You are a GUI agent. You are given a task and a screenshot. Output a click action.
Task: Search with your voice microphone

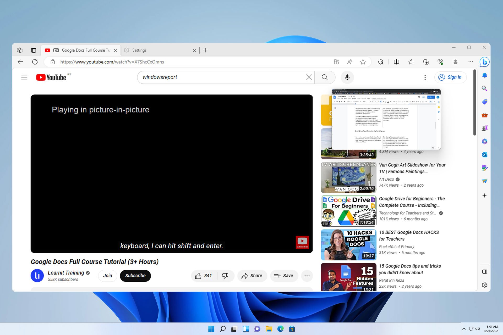pyautogui.click(x=347, y=77)
